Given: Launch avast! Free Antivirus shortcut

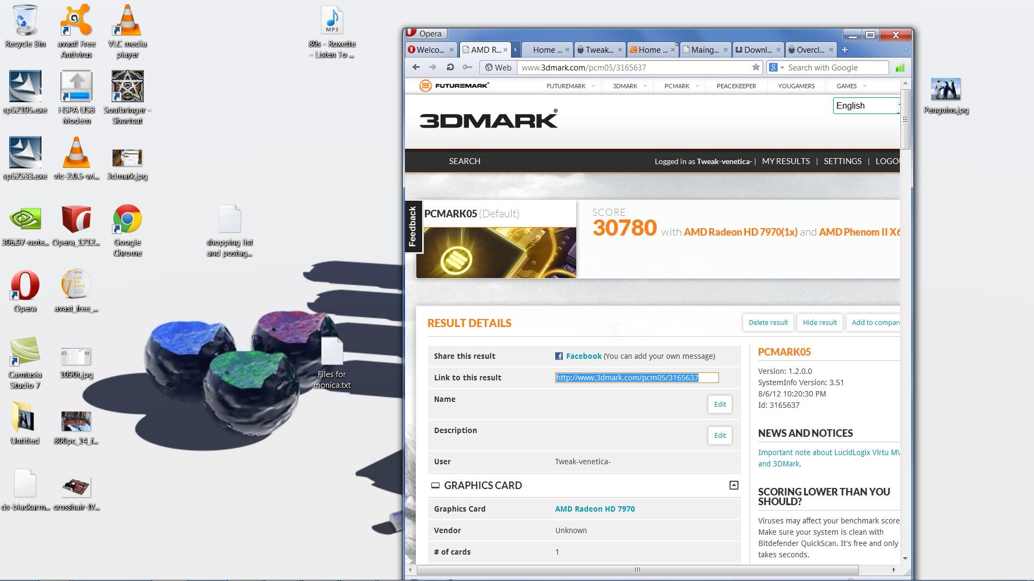Looking at the screenshot, I should point(76,30).
